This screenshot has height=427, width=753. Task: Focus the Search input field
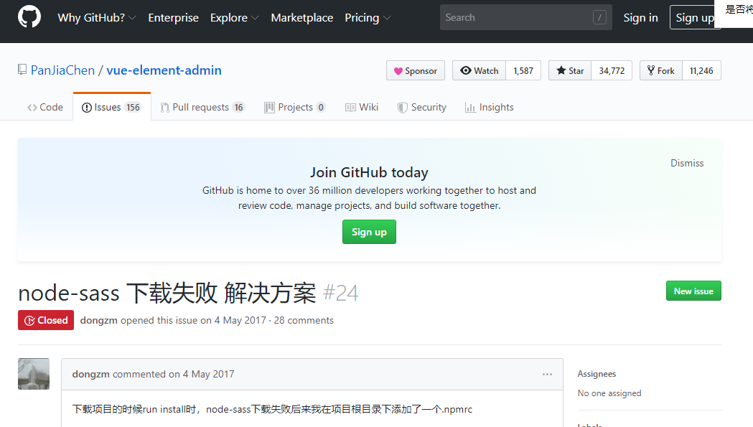click(x=526, y=17)
